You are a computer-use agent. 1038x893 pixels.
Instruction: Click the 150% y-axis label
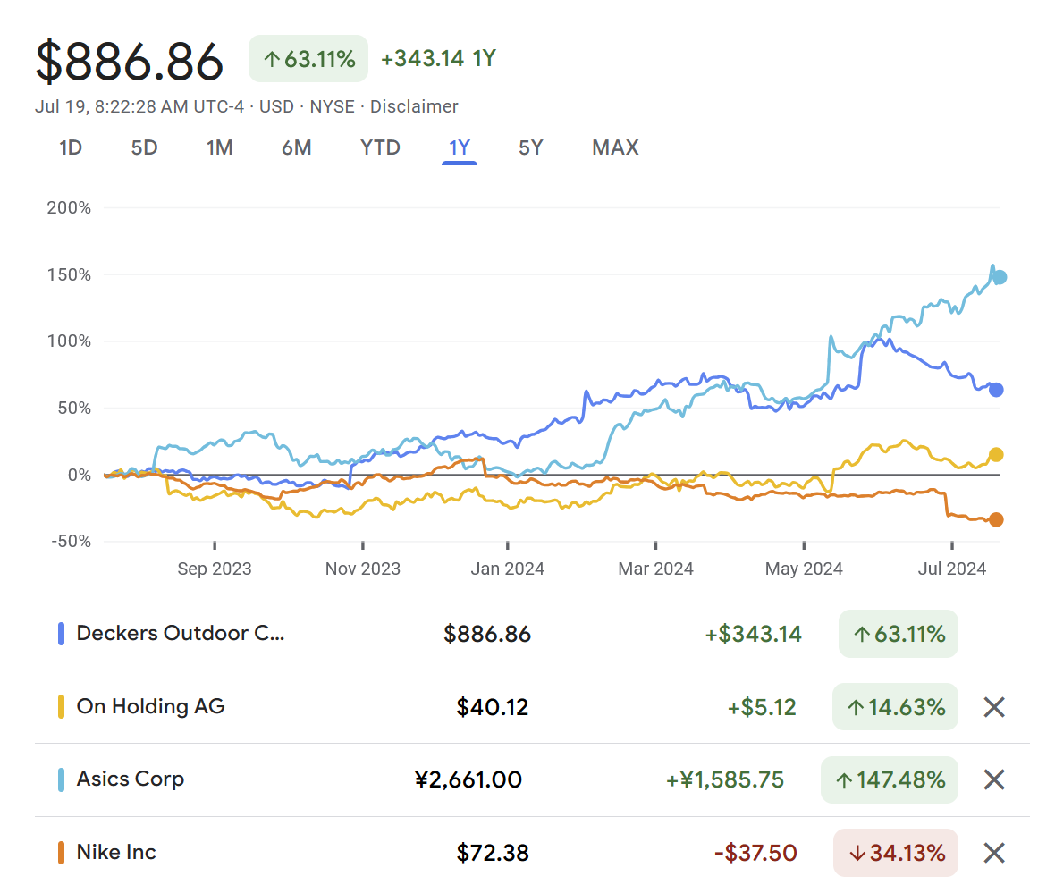69,274
